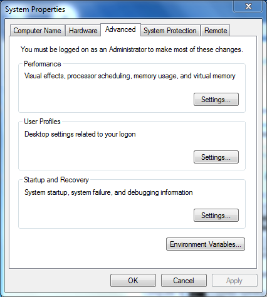Click the Cancel button

184,281
